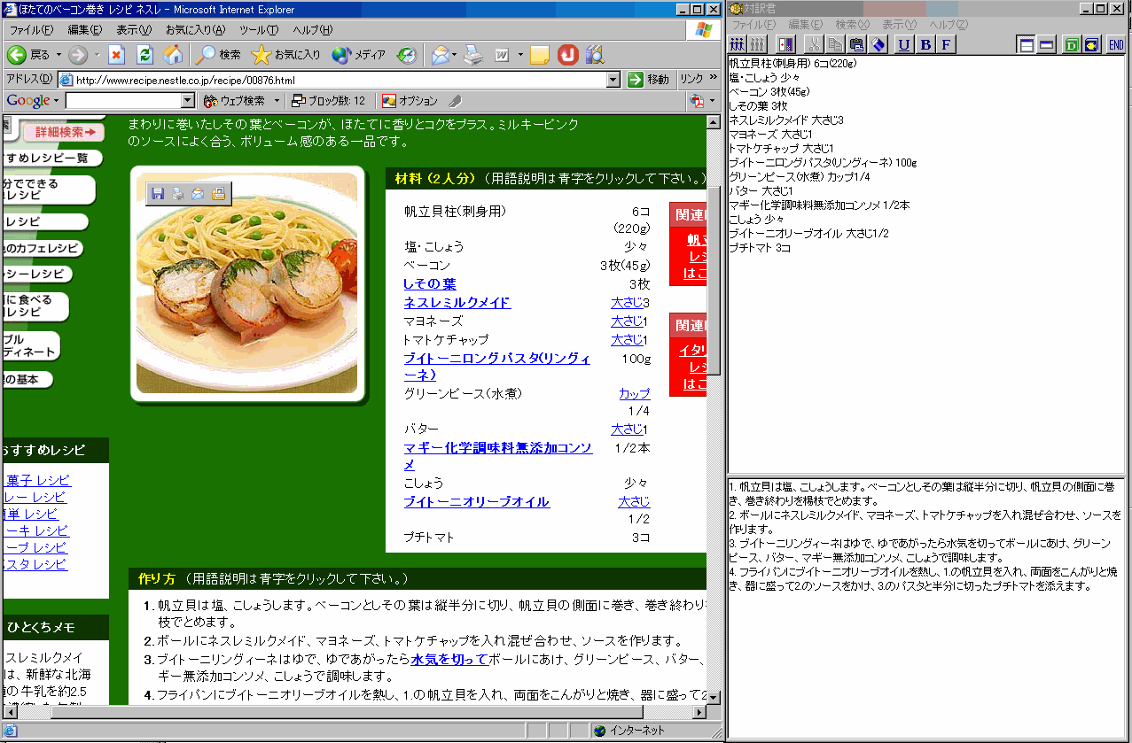This screenshot has height=743, width=1132.
Task: Click the インターネット zone in IE status bar
Action: pyautogui.click(x=628, y=731)
